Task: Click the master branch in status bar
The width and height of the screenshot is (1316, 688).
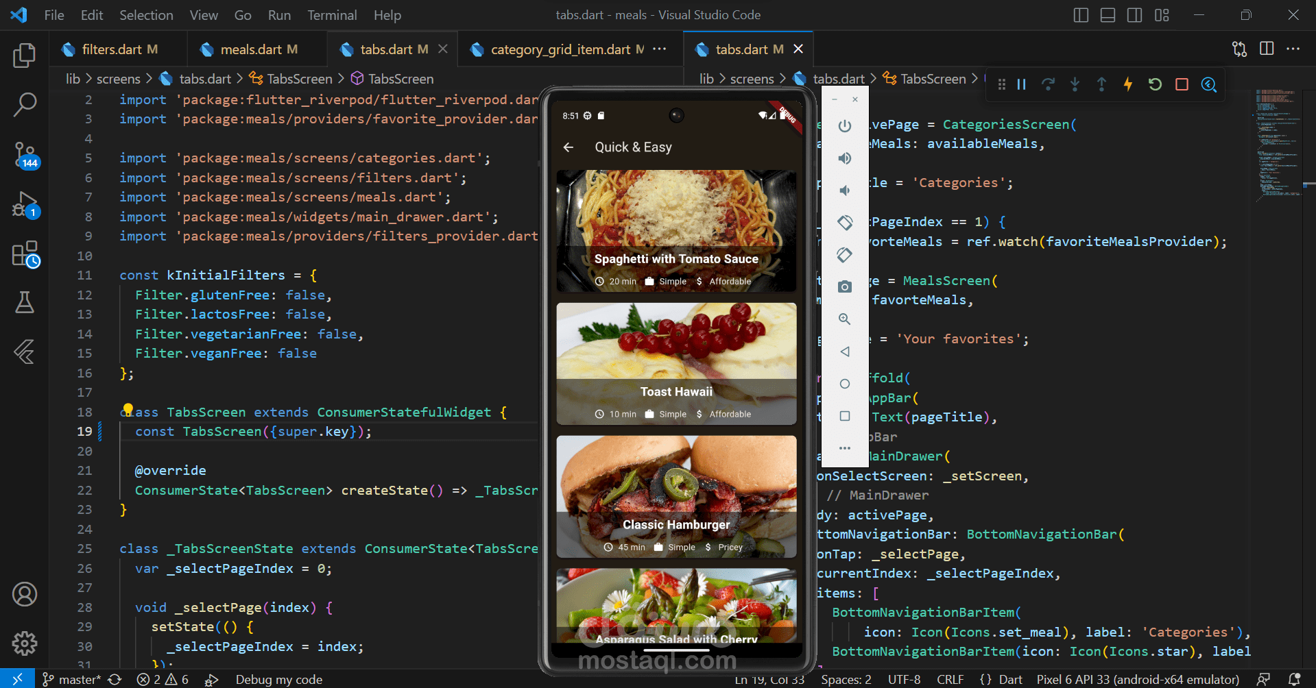Action: (72, 679)
